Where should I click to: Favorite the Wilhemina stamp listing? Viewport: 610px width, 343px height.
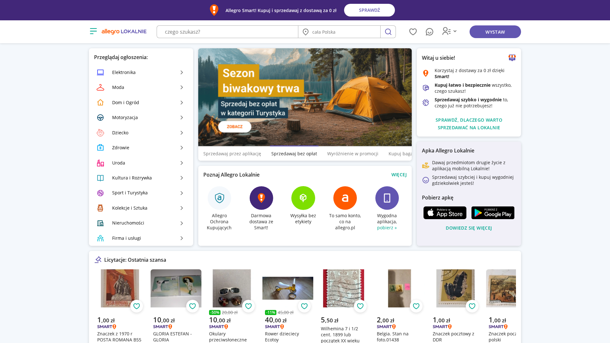click(360, 306)
